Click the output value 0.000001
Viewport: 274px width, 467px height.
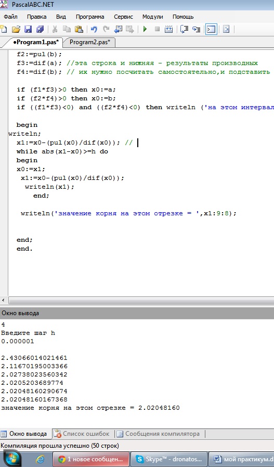pos(18,341)
